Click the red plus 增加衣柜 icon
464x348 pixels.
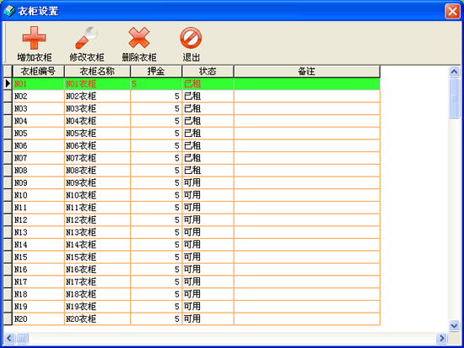tap(35, 38)
